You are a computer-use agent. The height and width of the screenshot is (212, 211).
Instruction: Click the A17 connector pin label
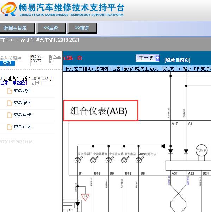coord(175,124)
